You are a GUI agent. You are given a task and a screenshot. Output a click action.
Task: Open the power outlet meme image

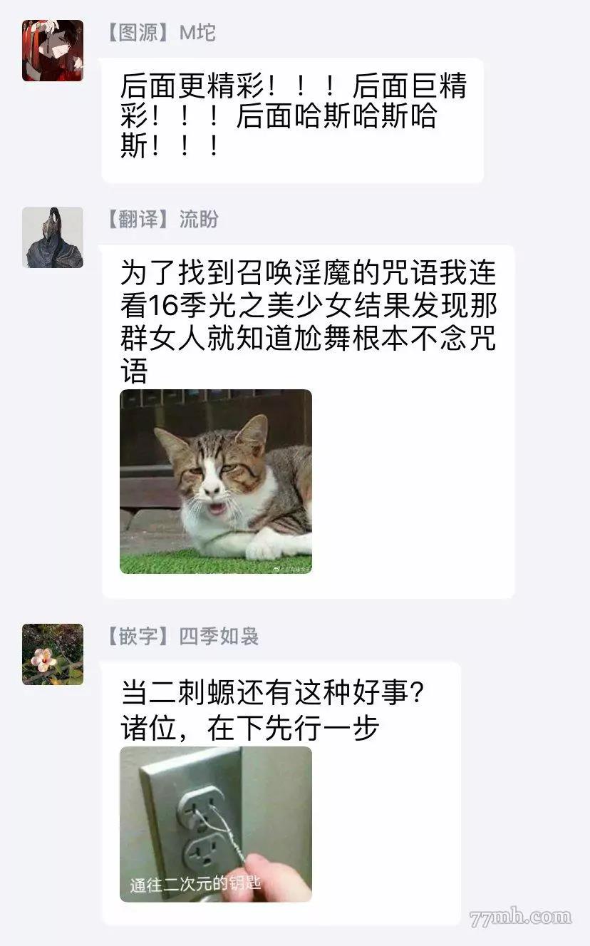(216, 824)
